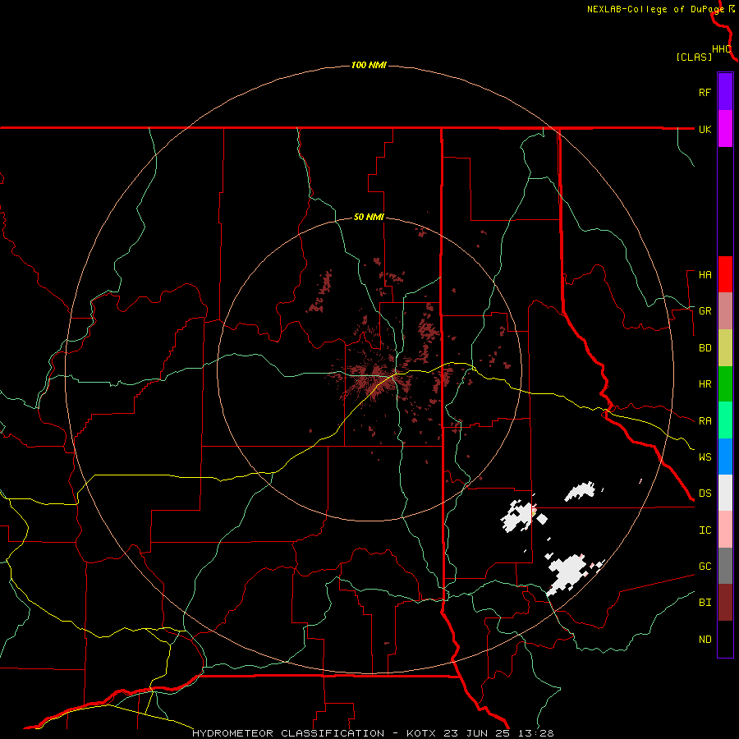Click the GR legend label

click(705, 311)
